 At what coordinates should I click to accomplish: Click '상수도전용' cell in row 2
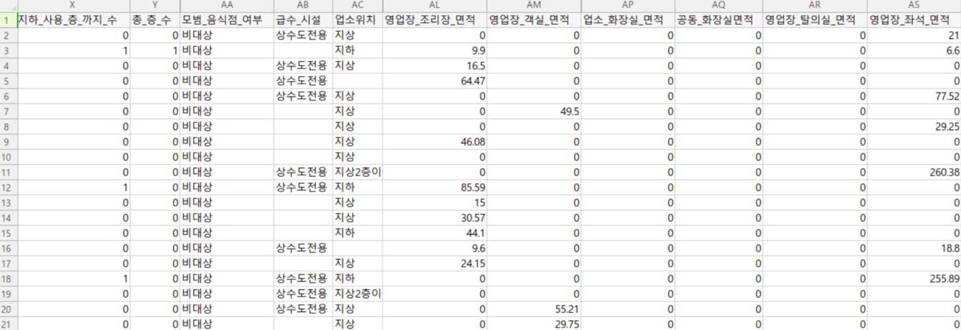[303, 35]
